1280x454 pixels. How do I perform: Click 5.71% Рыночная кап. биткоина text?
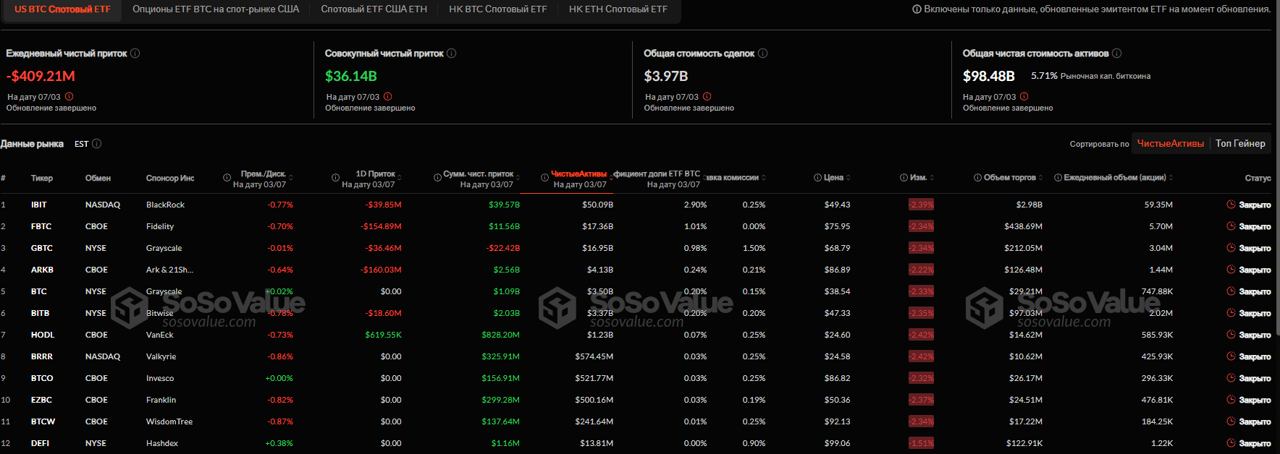coord(1091,76)
